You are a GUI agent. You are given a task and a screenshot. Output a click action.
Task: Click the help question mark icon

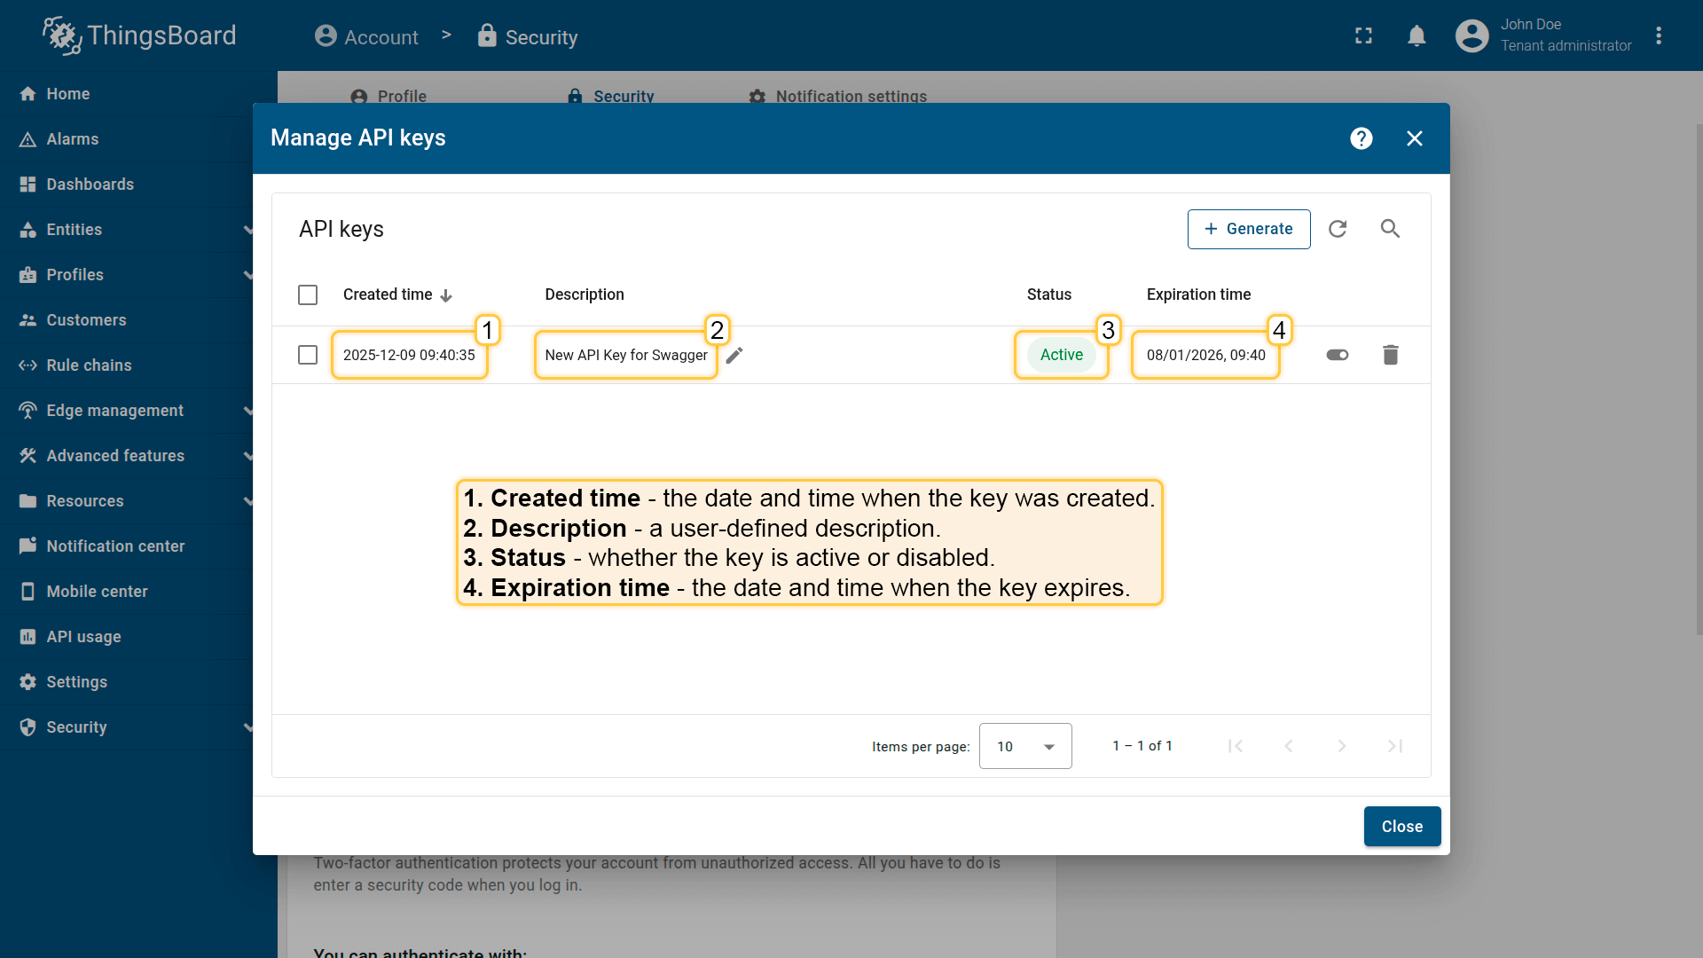point(1362,138)
